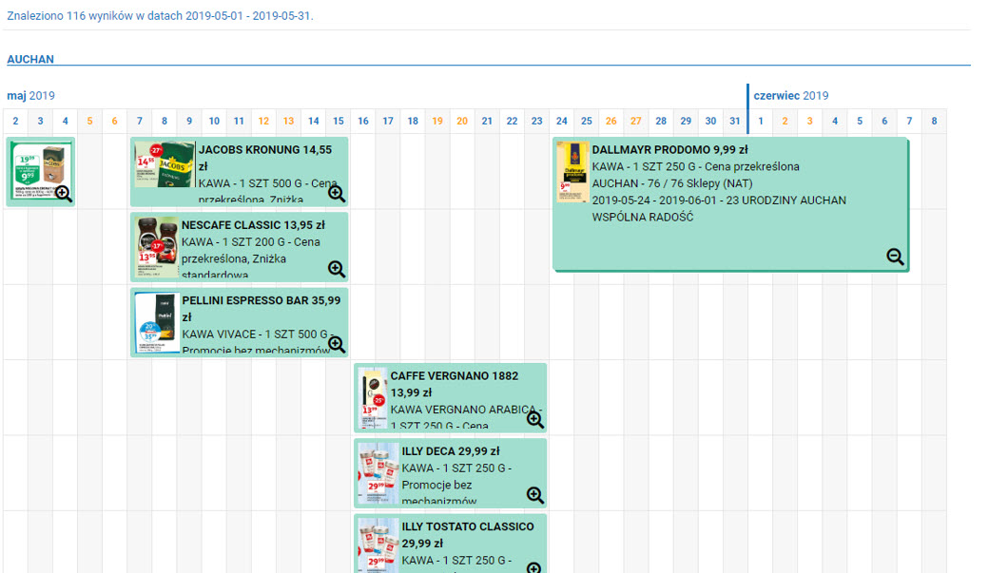Image resolution: width=989 pixels, height=573 pixels.
Task: Select day 16 column header
Action: tap(362, 121)
